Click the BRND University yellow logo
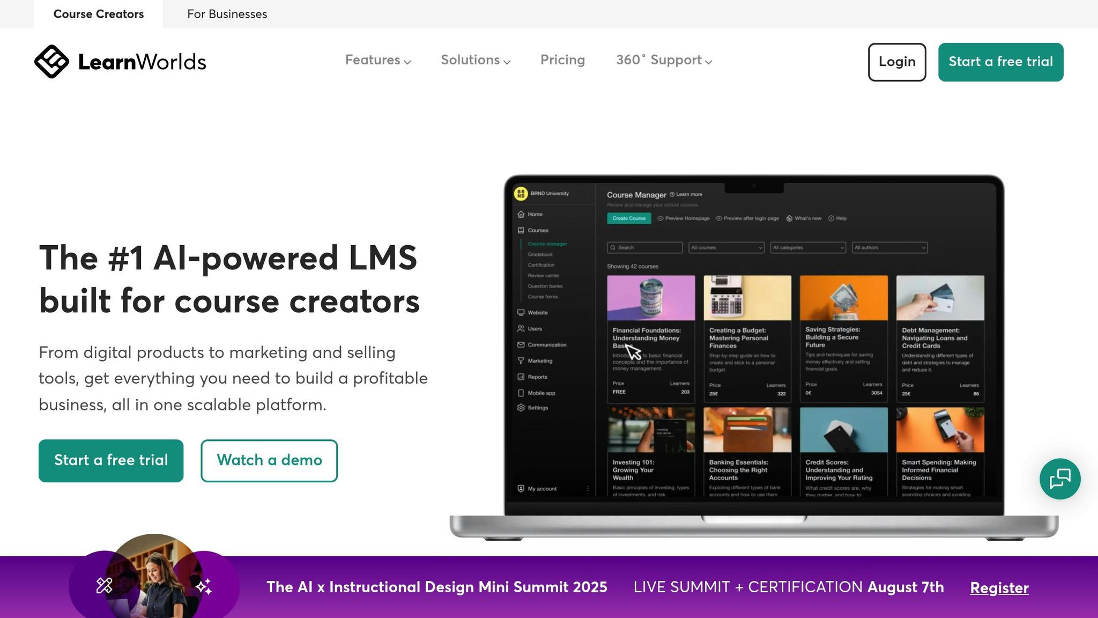 521,194
